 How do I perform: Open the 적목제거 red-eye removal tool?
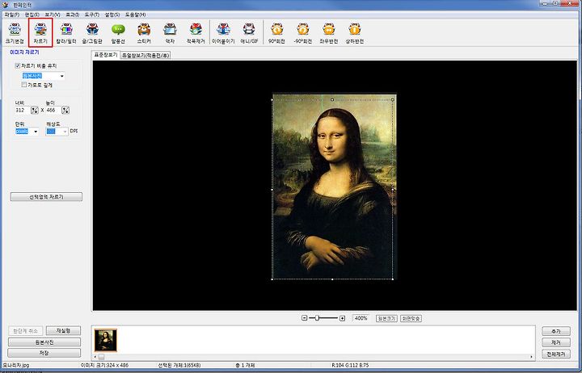coord(196,33)
